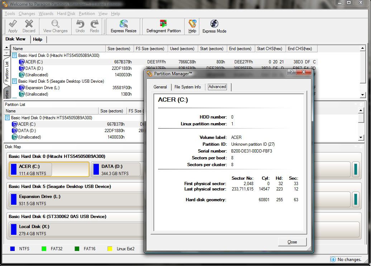Click the Close button in Partition Manager dialog
Screen dimensions: 371x266
[292, 242]
